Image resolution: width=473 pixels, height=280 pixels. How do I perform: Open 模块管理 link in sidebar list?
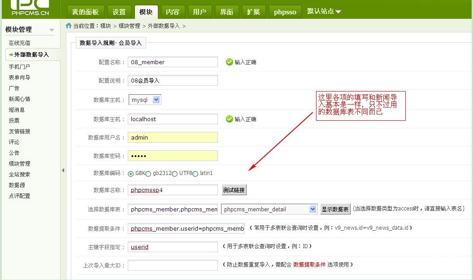coord(20,163)
